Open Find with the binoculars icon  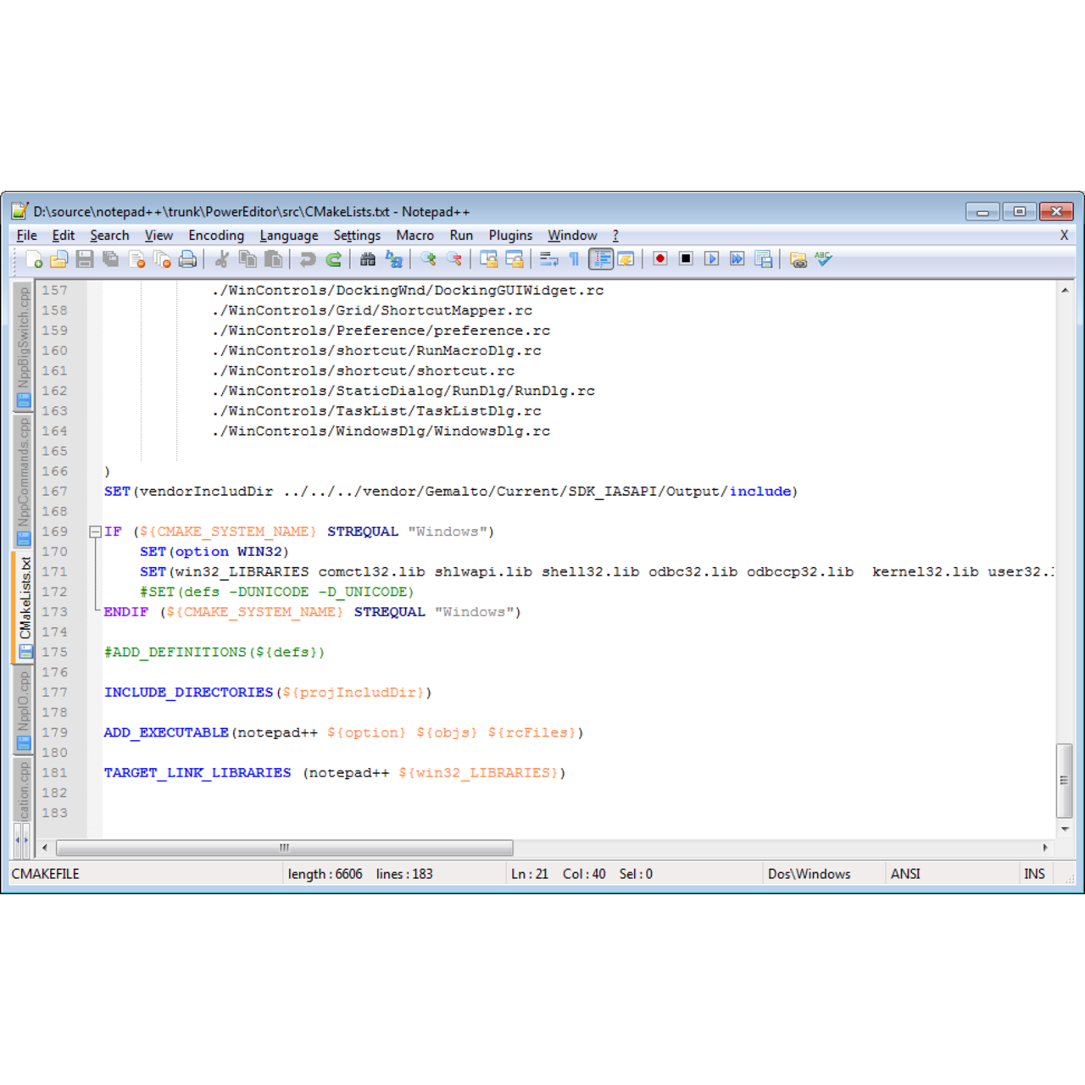pos(368,259)
